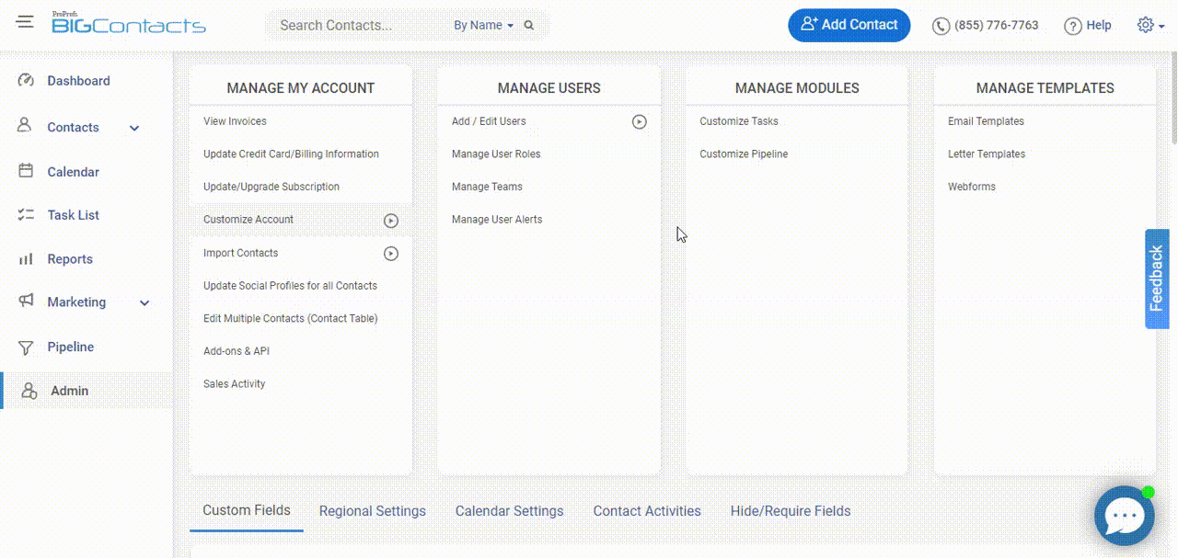Screen dimensions: 1178x558
Task: Open Email Templates link
Action: pos(986,121)
